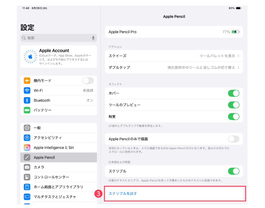The image size is (265, 208).
Task: Open the アクセシビリティ settings row
Action: [x=59, y=138]
